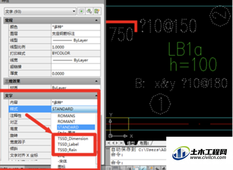Click the Select Objects icon

(89, 11)
